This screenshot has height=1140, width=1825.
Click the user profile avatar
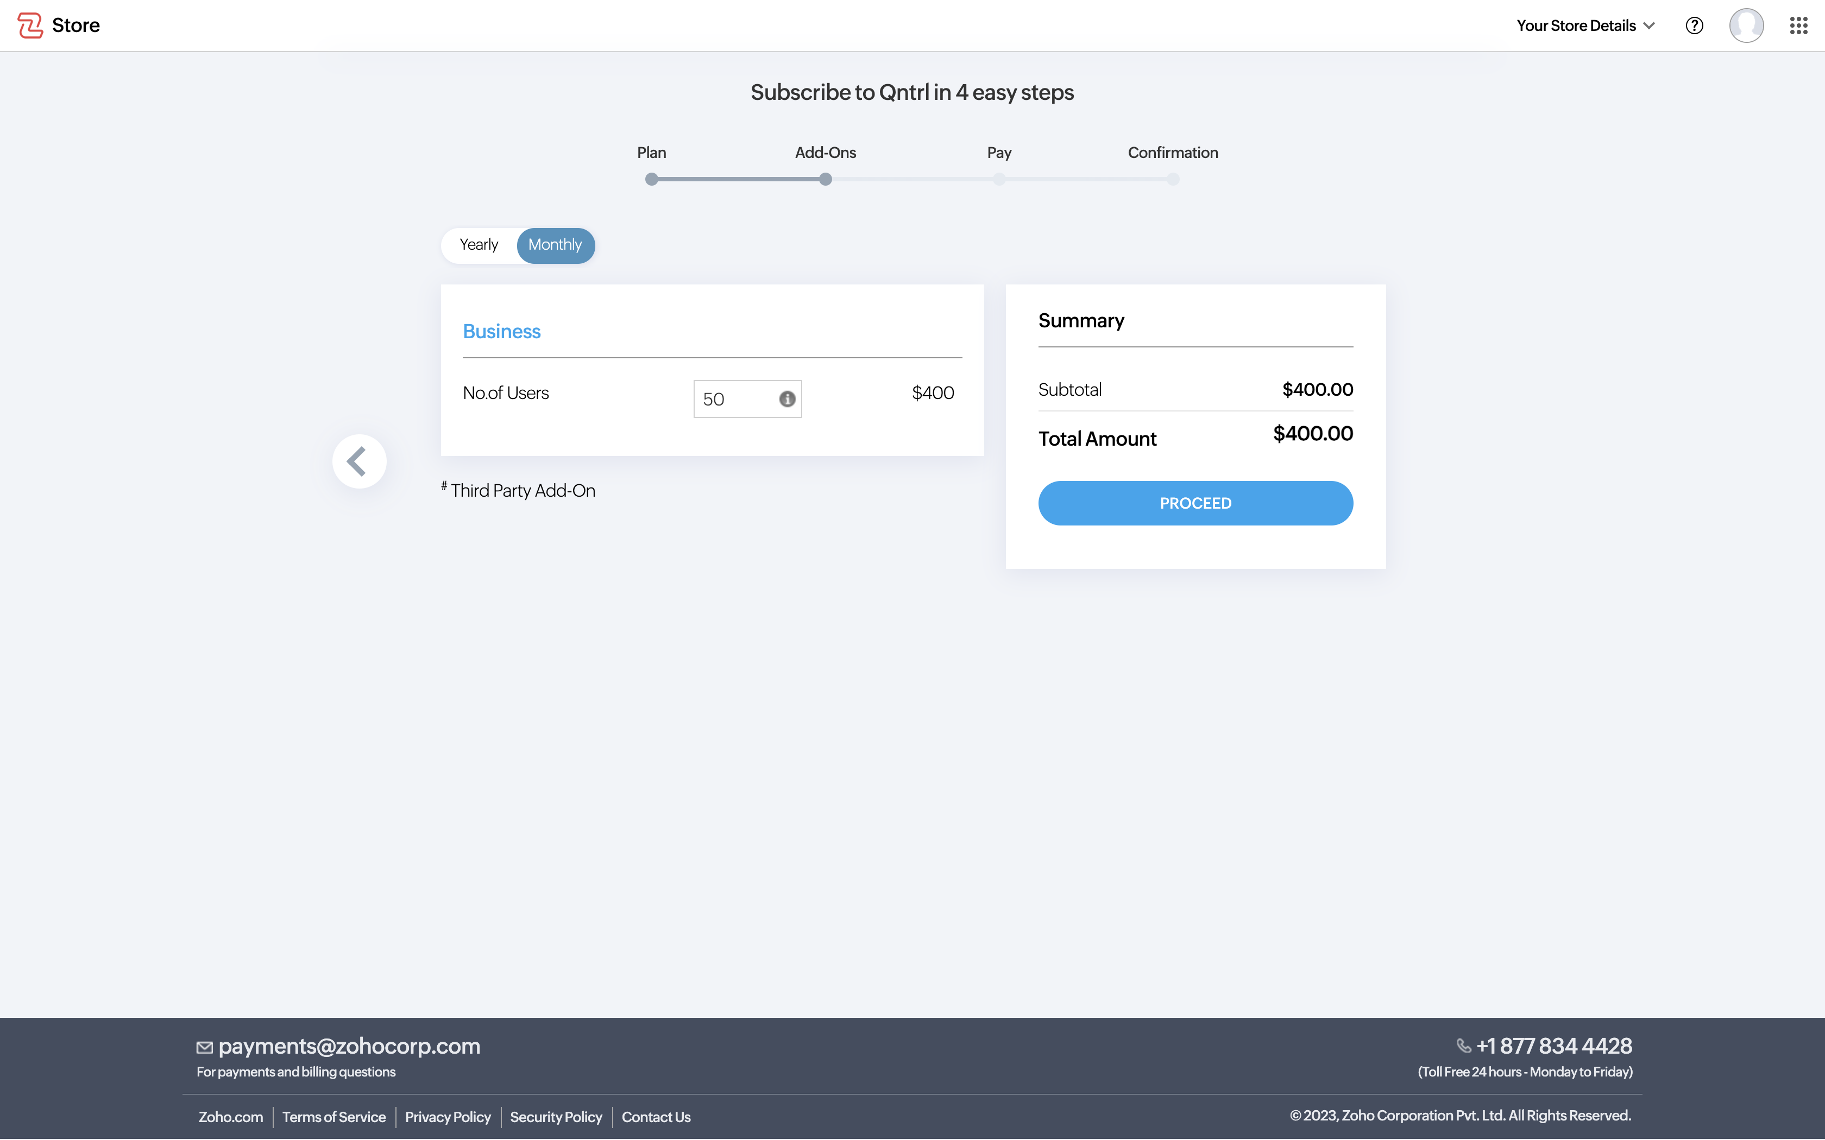point(1746,26)
